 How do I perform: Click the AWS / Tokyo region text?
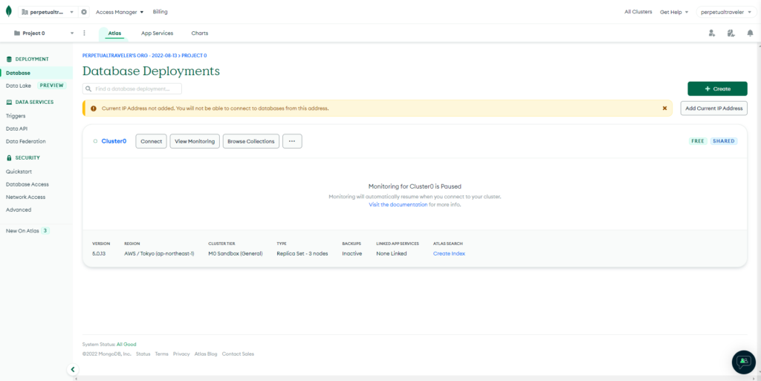[x=159, y=253]
